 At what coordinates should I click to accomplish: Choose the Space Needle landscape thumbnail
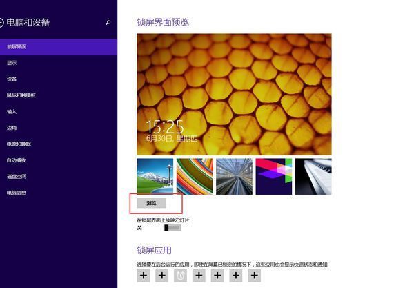(x=155, y=177)
